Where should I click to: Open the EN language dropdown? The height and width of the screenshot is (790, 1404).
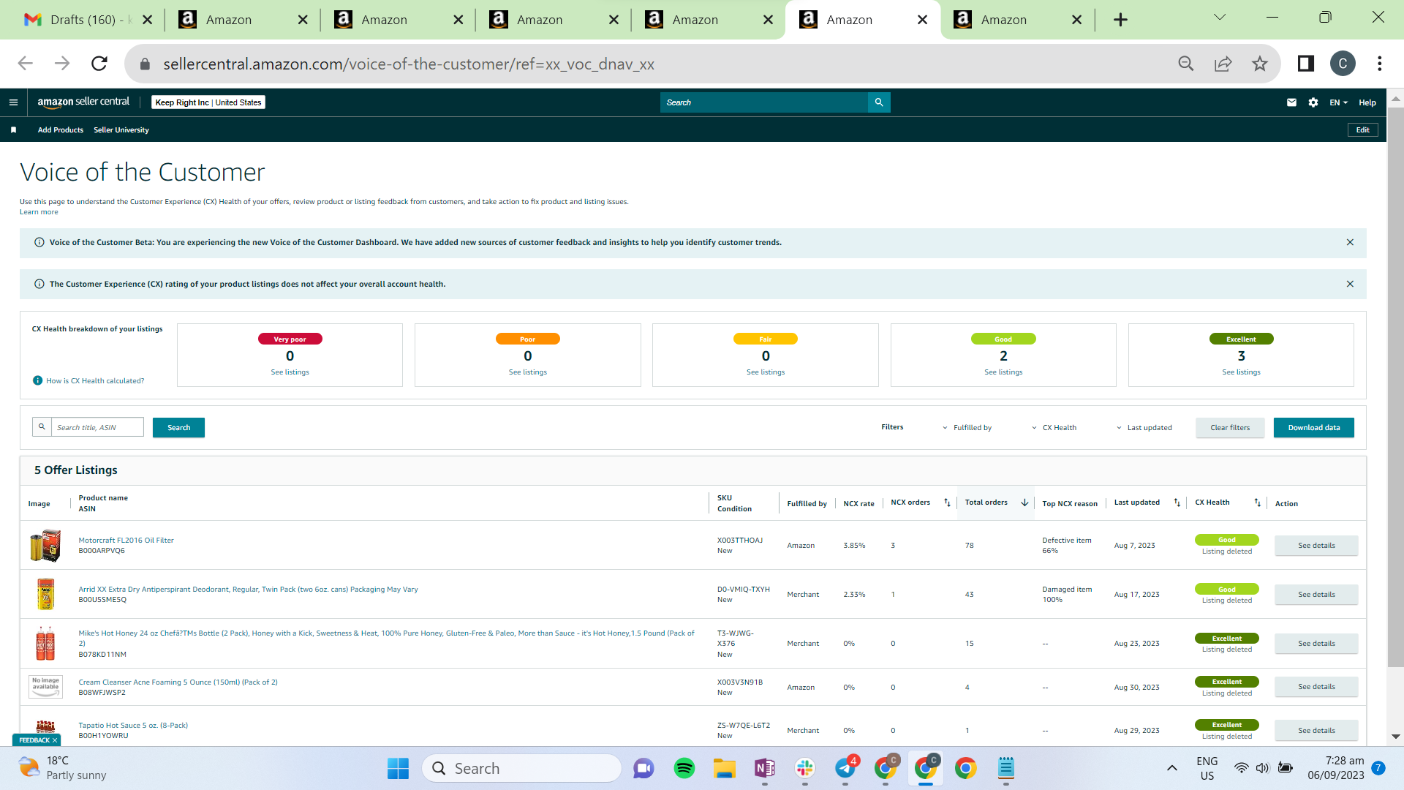point(1338,102)
